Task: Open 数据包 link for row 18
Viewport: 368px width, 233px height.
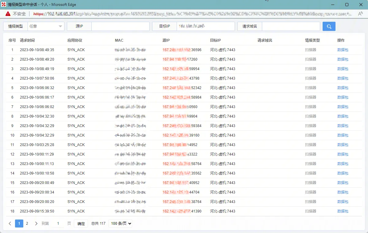Action: click(343, 211)
